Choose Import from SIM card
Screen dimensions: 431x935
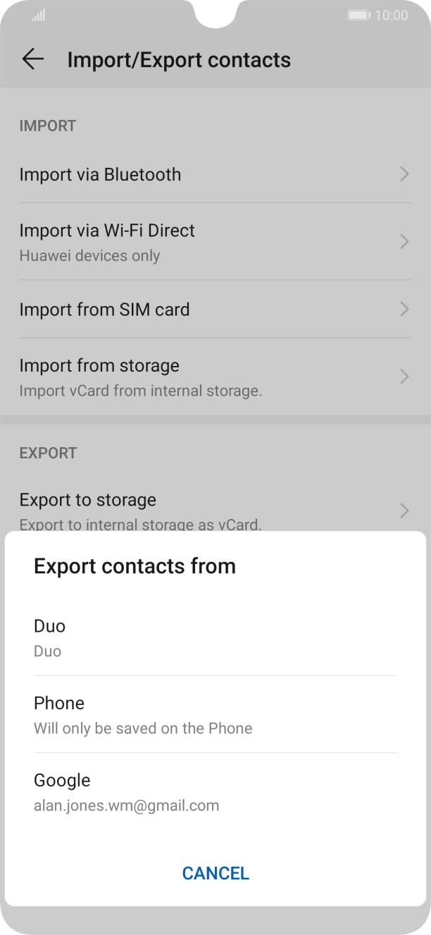click(104, 309)
